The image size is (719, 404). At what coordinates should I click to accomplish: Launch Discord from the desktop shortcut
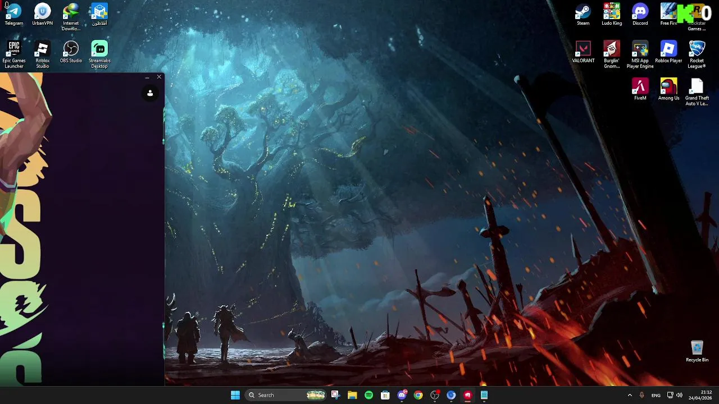tap(640, 15)
